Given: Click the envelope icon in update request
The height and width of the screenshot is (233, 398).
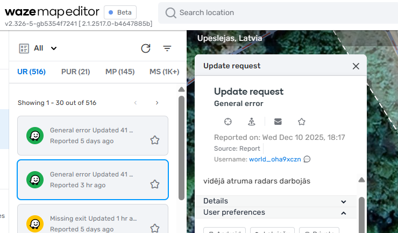Looking at the screenshot, I should tap(278, 122).
